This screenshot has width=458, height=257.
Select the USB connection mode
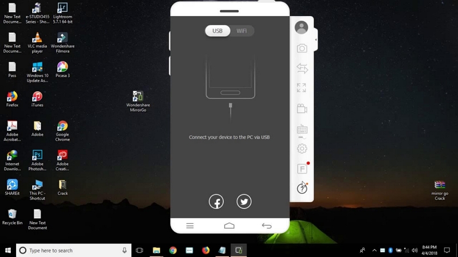[x=218, y=31]
